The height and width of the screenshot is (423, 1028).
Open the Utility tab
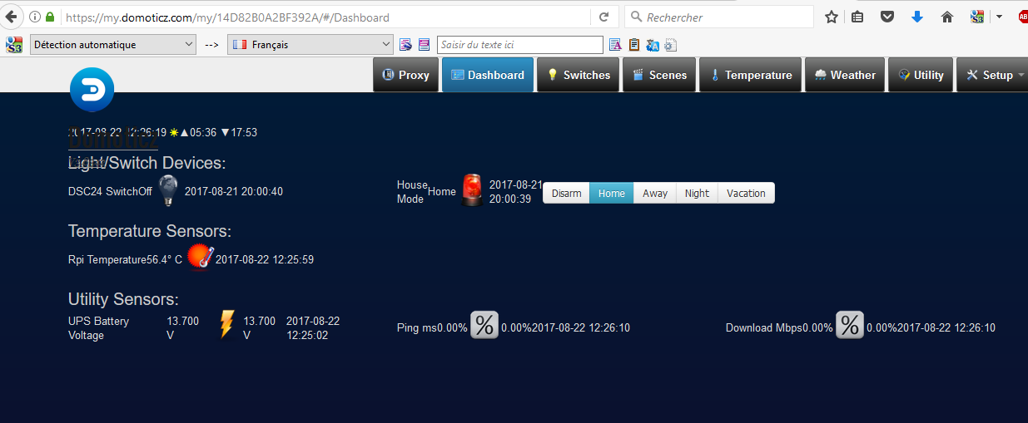tap(921, 75)
